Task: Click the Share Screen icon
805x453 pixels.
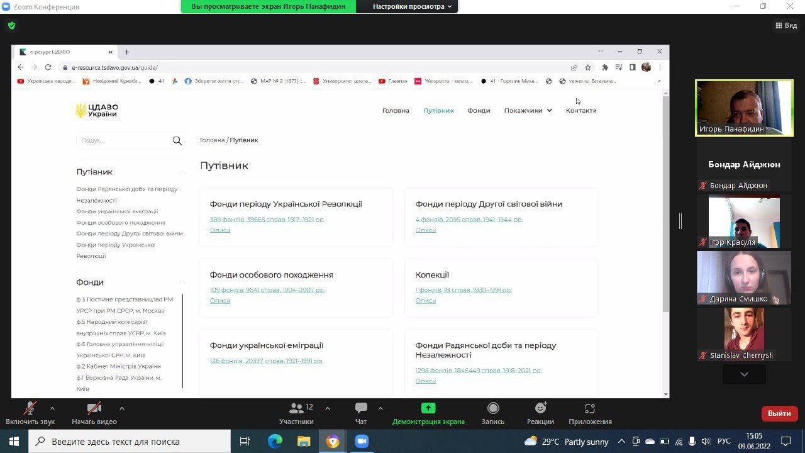Action: [428, 408]
